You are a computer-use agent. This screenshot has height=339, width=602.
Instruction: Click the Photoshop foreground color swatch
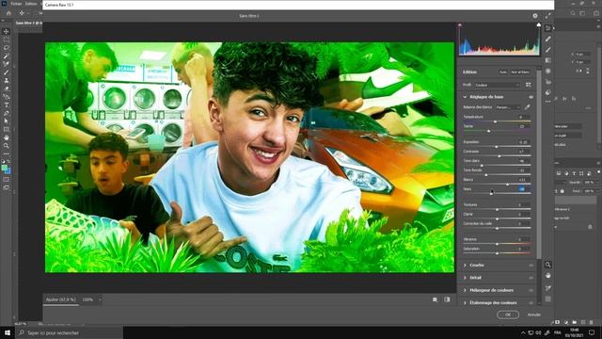pos(4,168)
